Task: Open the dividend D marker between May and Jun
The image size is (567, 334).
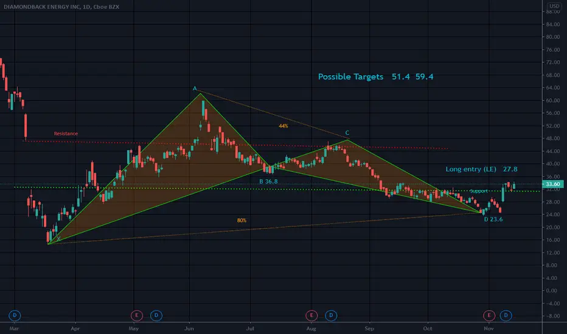Action: [156, 315]
